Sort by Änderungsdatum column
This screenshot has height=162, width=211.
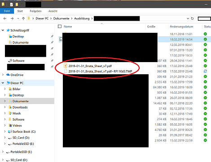click(181, 27)
